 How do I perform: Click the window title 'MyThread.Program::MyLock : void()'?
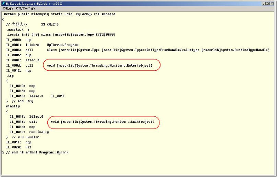34,4
